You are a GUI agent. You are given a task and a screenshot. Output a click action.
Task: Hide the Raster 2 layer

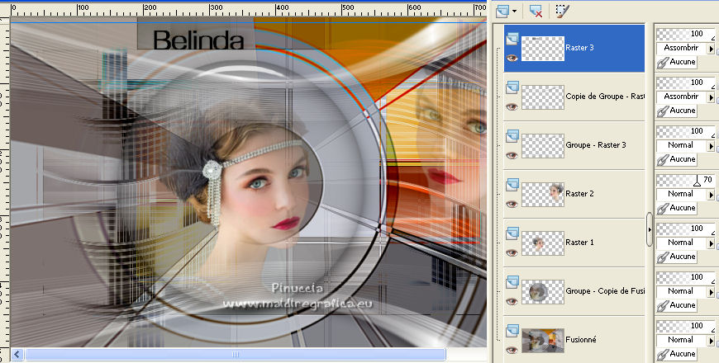click(x=512, y=204)
